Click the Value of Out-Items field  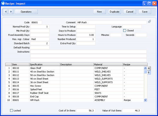coord(132,111)
